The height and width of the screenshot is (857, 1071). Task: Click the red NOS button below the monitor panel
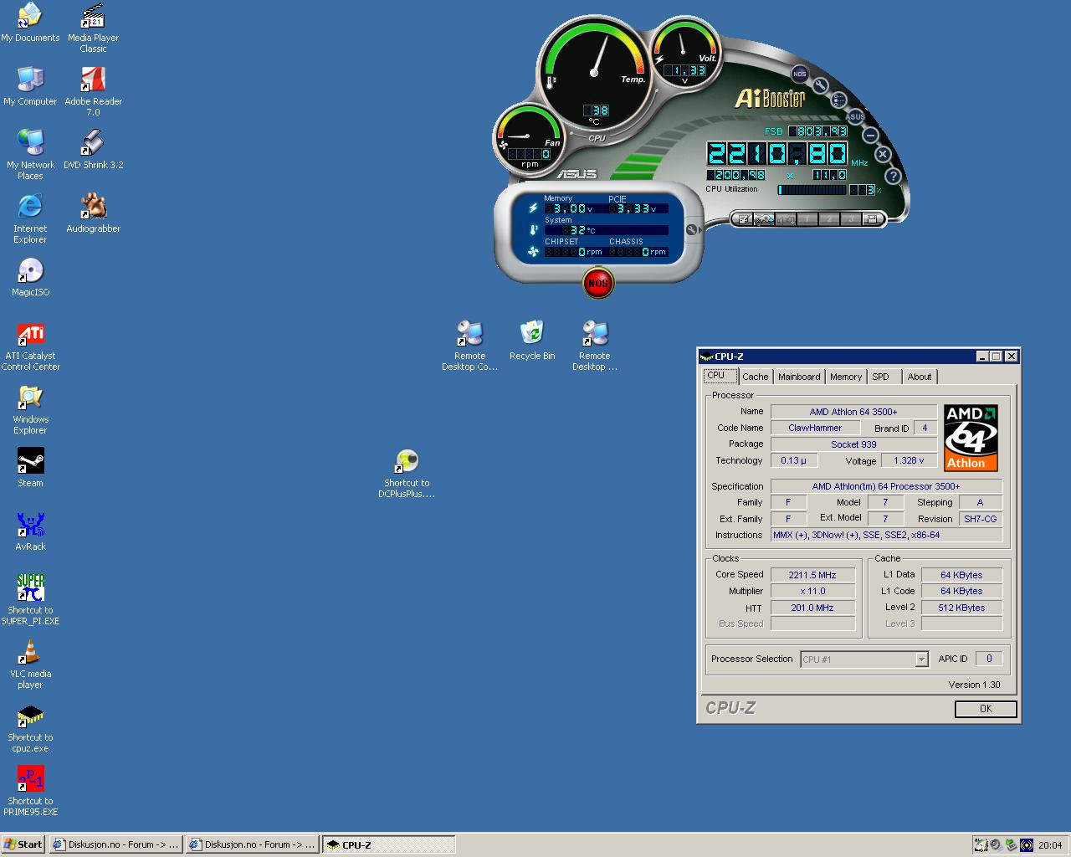pos(597,283)
